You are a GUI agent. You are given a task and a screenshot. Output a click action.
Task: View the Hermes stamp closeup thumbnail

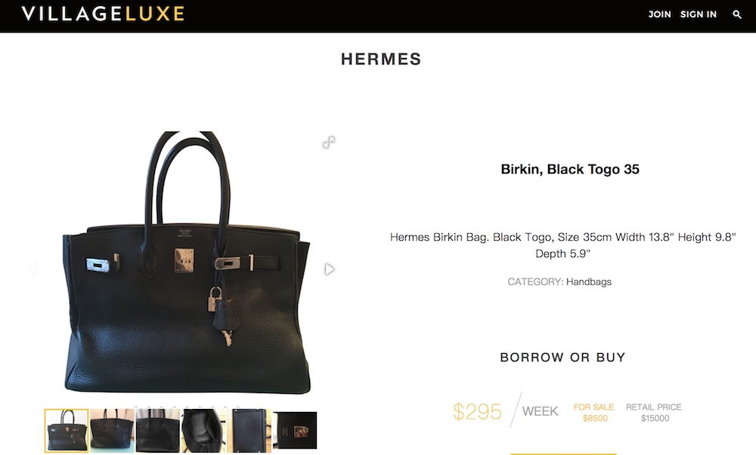coord(295,430)
